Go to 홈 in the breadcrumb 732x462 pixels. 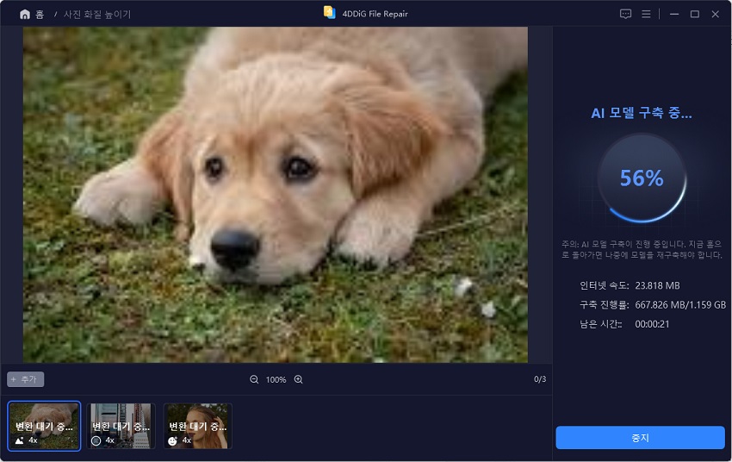tap(39, 15)
